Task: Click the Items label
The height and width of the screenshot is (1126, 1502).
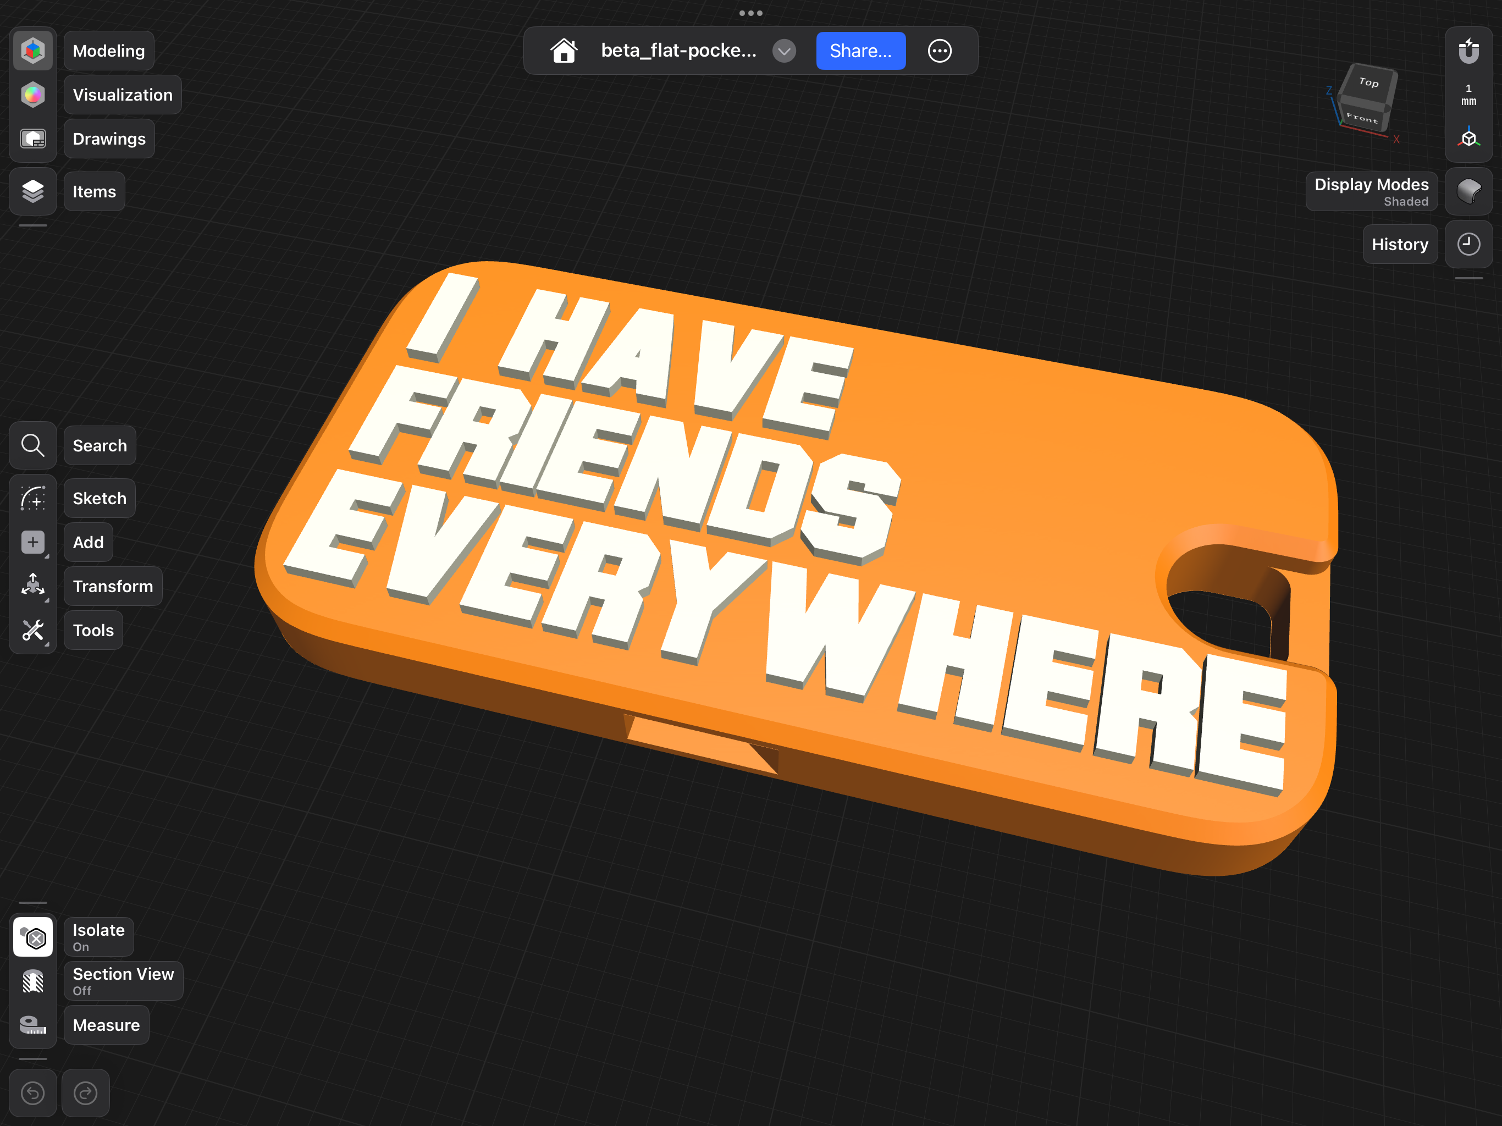Action: tap(93, 191)
